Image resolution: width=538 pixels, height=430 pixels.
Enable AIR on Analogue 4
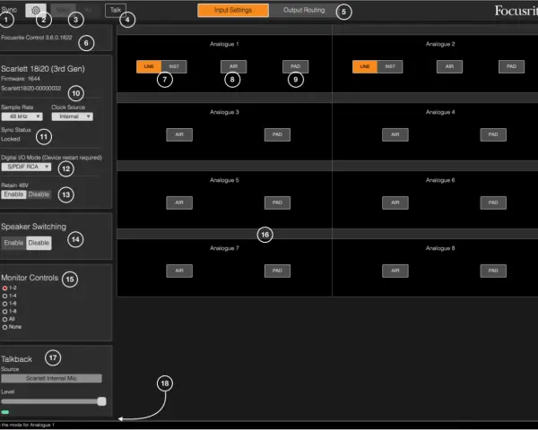tap(395, 134)
